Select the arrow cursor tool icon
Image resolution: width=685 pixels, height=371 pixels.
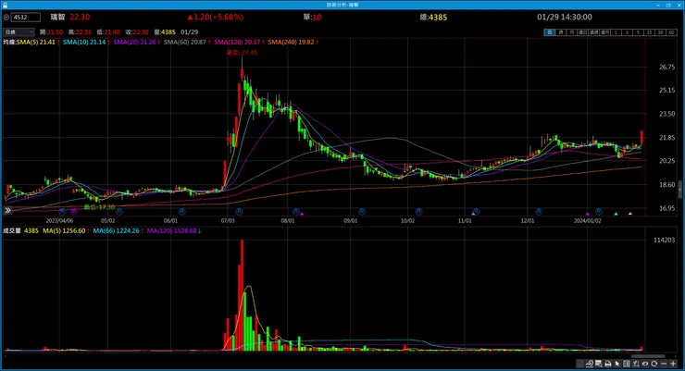(x=616, y=364)
